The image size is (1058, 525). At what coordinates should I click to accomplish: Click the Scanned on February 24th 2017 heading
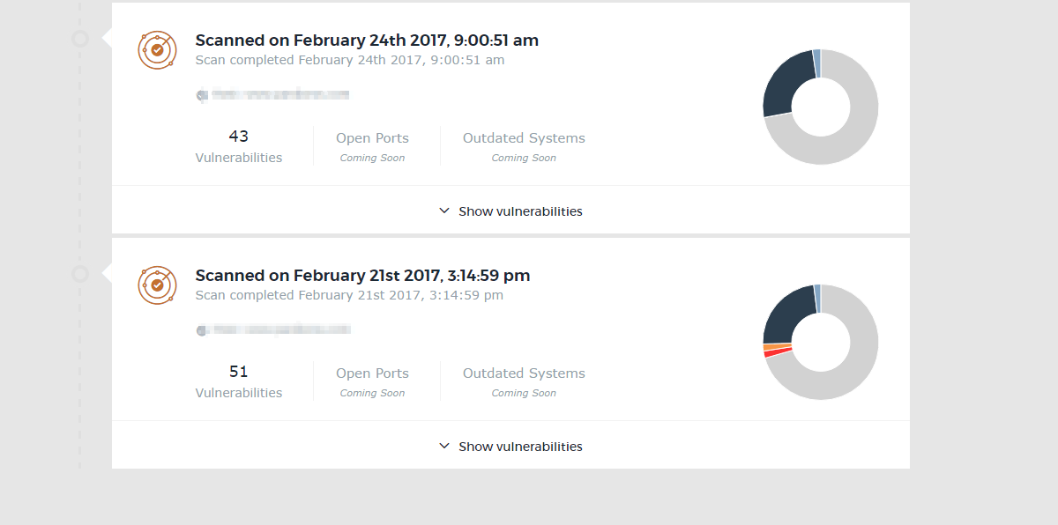click(367, 41)
